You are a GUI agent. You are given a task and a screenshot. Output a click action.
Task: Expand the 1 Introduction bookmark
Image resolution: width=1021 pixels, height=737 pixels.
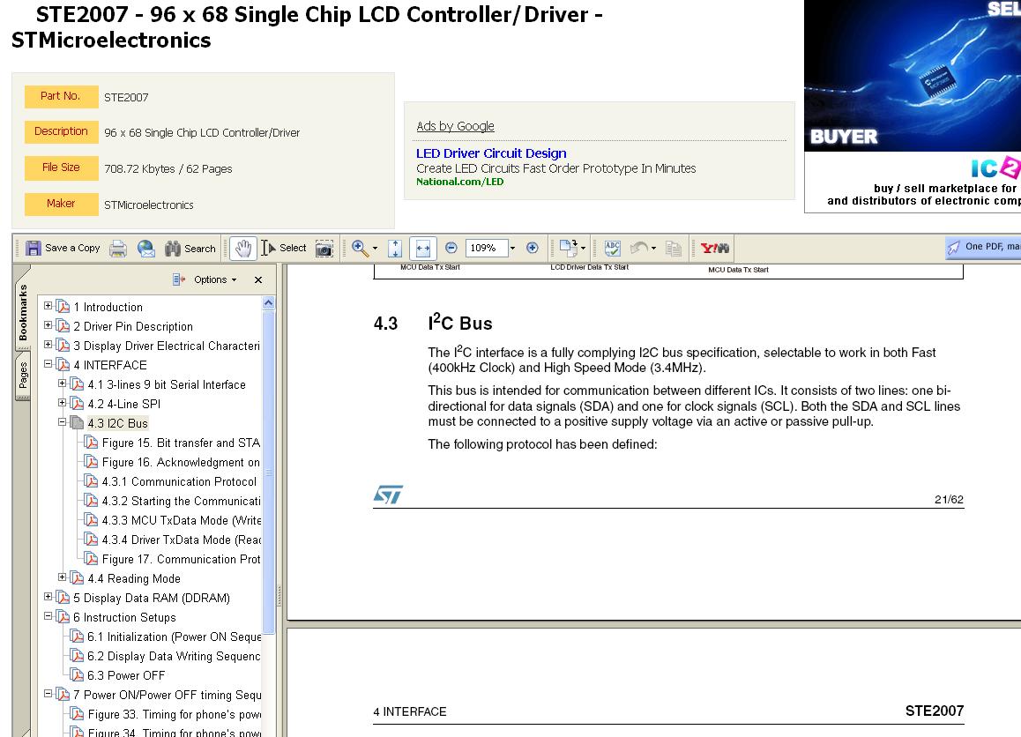pyautogui.click(x=48, y=305)
